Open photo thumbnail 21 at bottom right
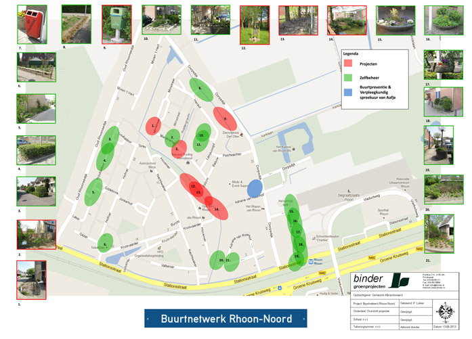 (437, 233)
